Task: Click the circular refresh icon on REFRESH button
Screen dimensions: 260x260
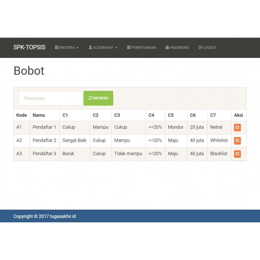Action: pyautogui.click(x=90, y=98)
